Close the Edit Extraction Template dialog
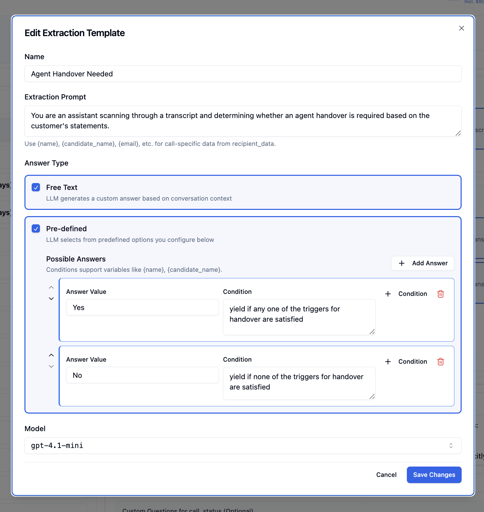484x512 pixels. [x=461, y=28]
